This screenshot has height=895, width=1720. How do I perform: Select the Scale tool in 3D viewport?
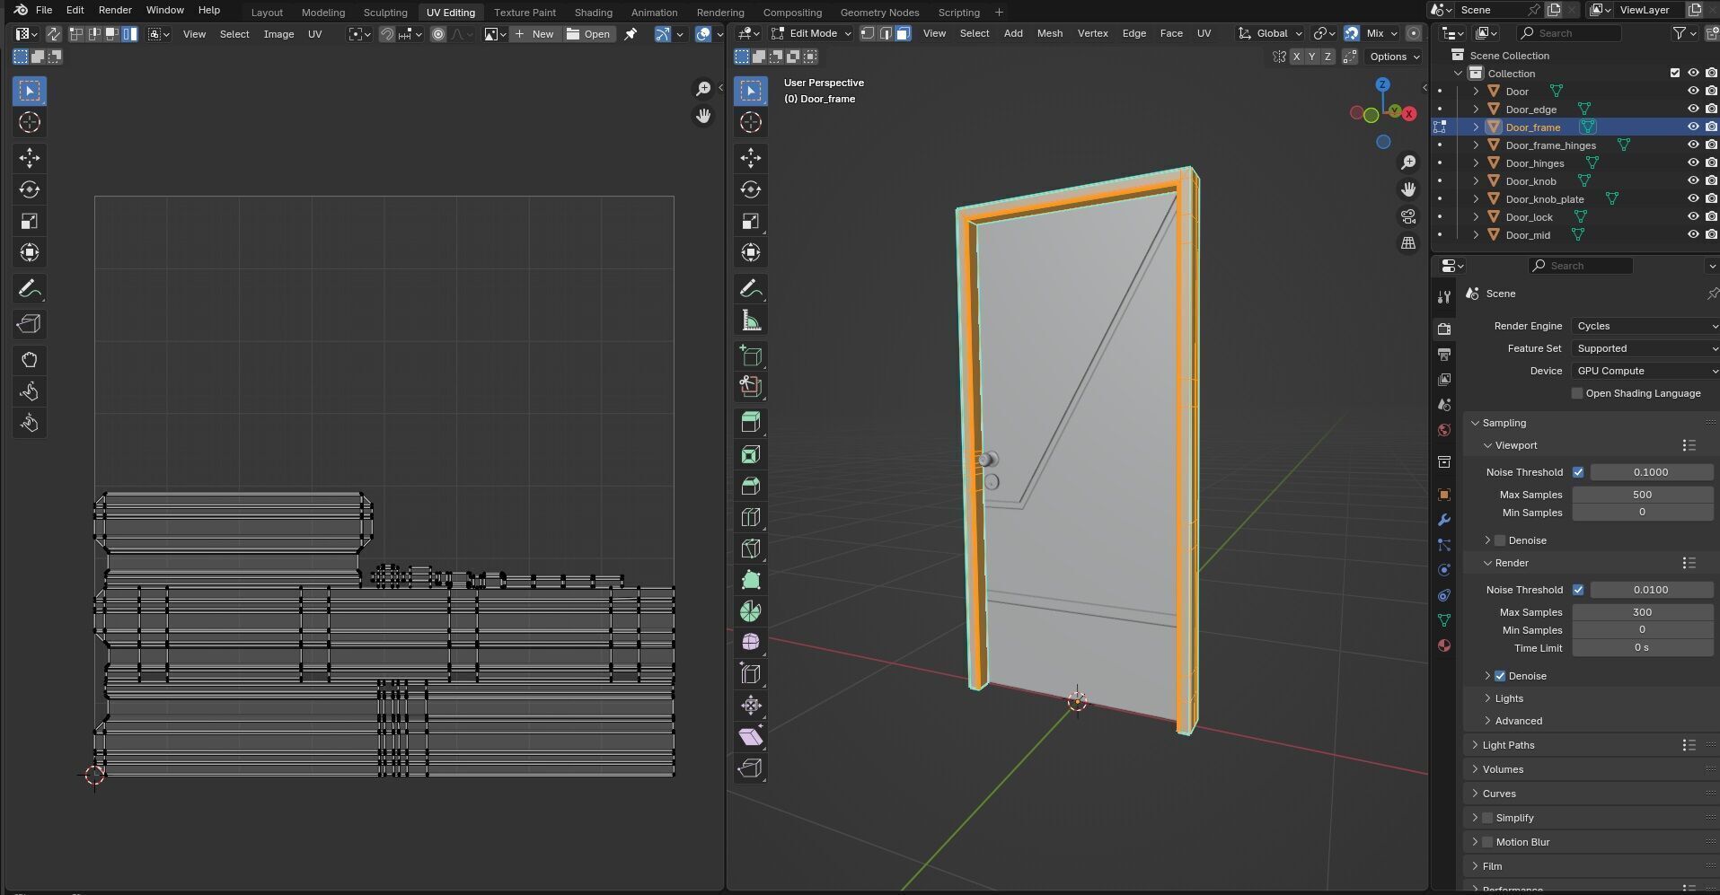pyautogui.click(x=751, y=221)
